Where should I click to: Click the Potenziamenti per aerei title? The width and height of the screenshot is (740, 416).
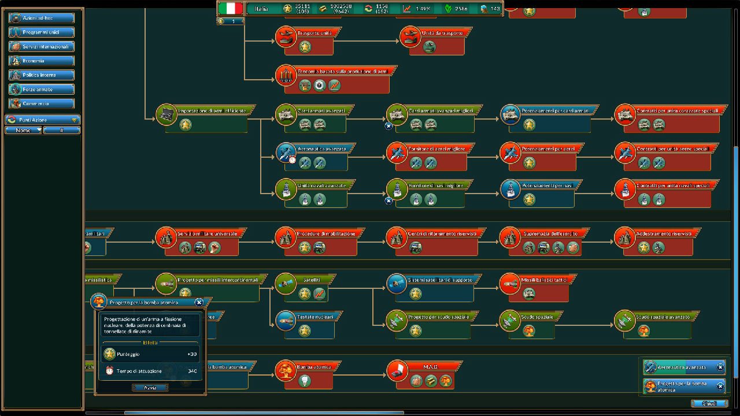point(548,148)
